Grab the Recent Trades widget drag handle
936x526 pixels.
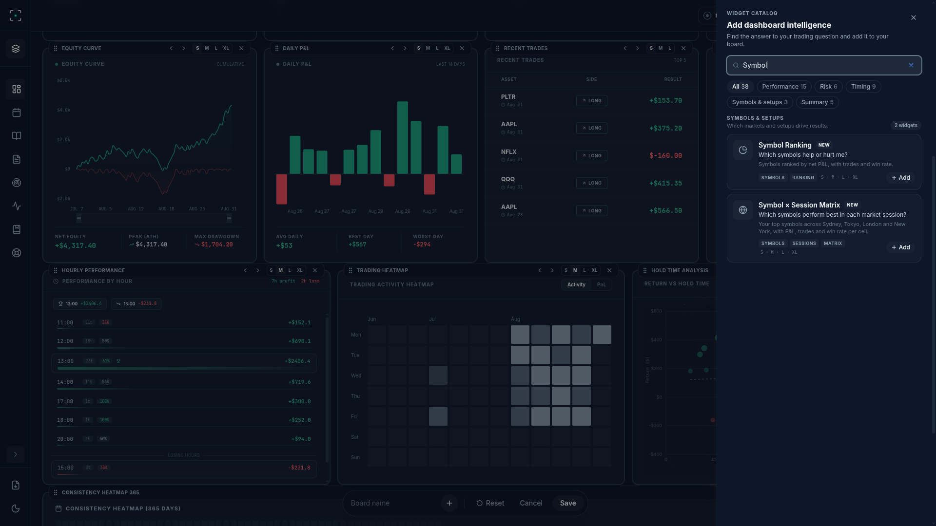pyautogui.click(x=498, y=48)
